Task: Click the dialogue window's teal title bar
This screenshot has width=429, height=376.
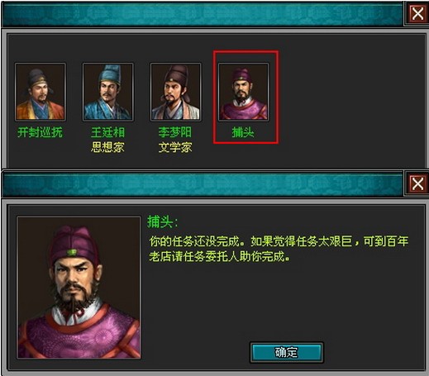Action: [203, 184]
